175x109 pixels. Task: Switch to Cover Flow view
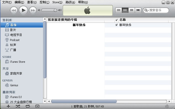pos(138,10)
